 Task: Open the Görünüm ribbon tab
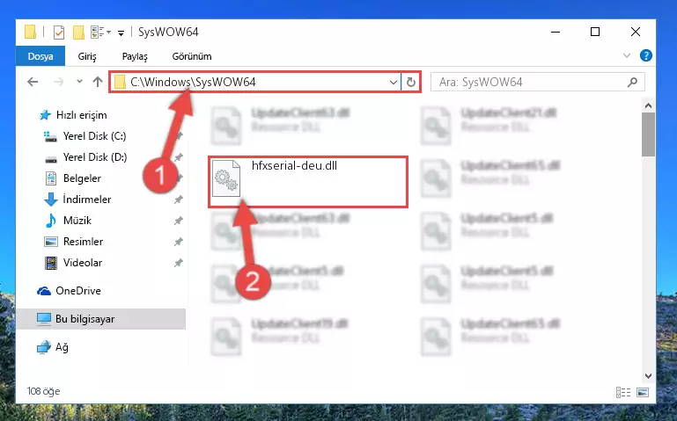[192, 56]
